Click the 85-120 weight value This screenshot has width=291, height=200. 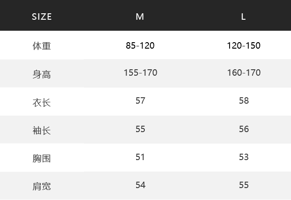point(140,45)
